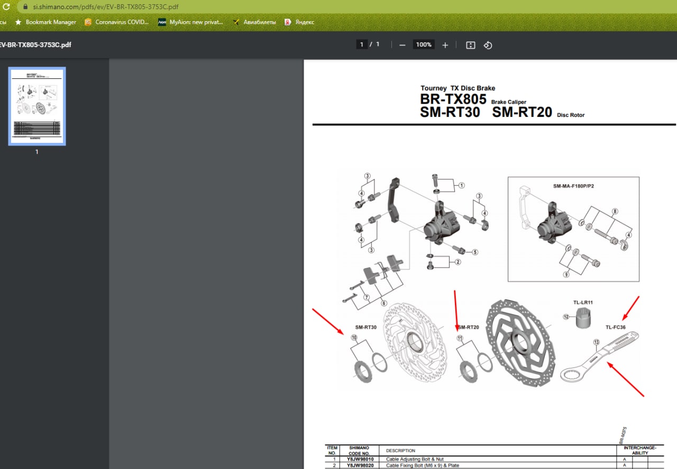Image resolution: width=677 pixels, height=469 pixels.
Task: Click the BR-TX805 heading text
Action: 453,99
